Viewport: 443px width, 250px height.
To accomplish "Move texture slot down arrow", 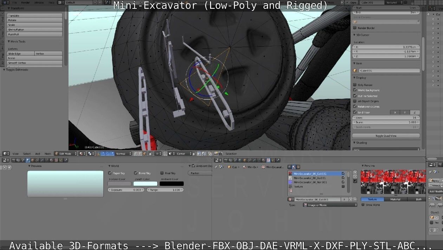I will 355,177.
